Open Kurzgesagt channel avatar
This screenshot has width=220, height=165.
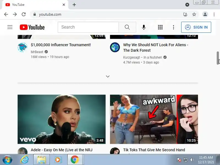115,47
